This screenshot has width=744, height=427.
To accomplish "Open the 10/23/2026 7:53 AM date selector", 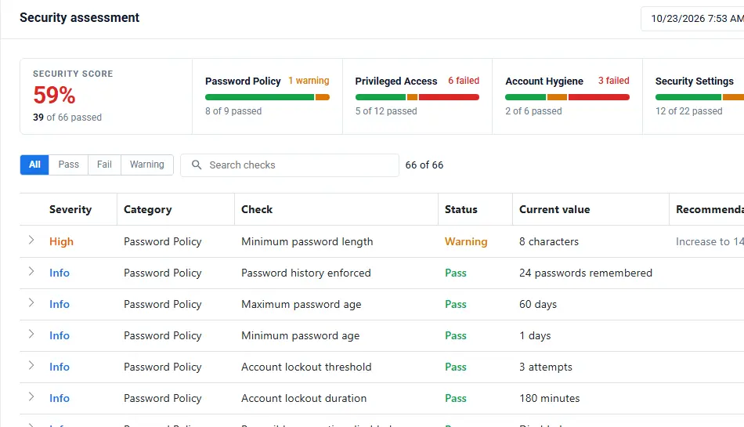I will coord(693,19).
